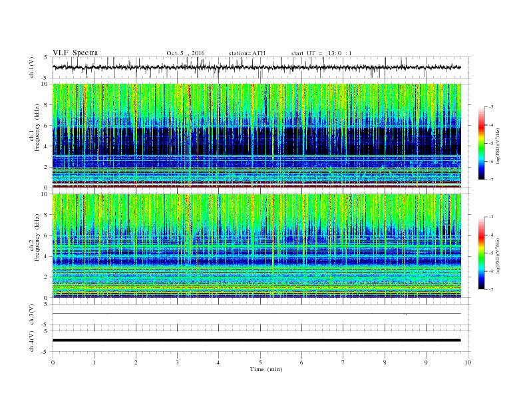Click the '8' kHz tick of ch.1 spectrogram
The image size is (527, 407).
tap(47, 105)
